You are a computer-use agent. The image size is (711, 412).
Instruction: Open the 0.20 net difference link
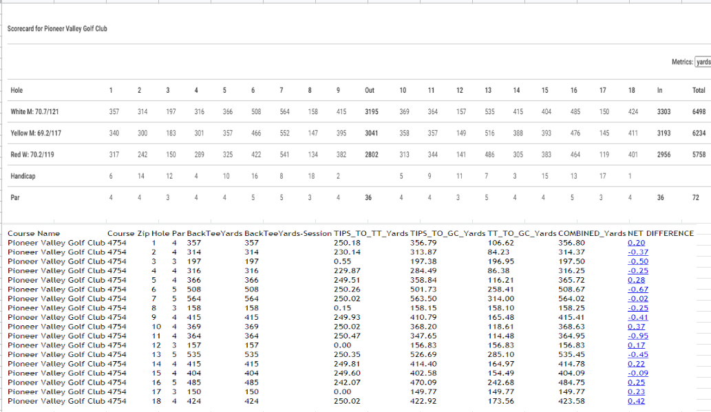point(636,243)
